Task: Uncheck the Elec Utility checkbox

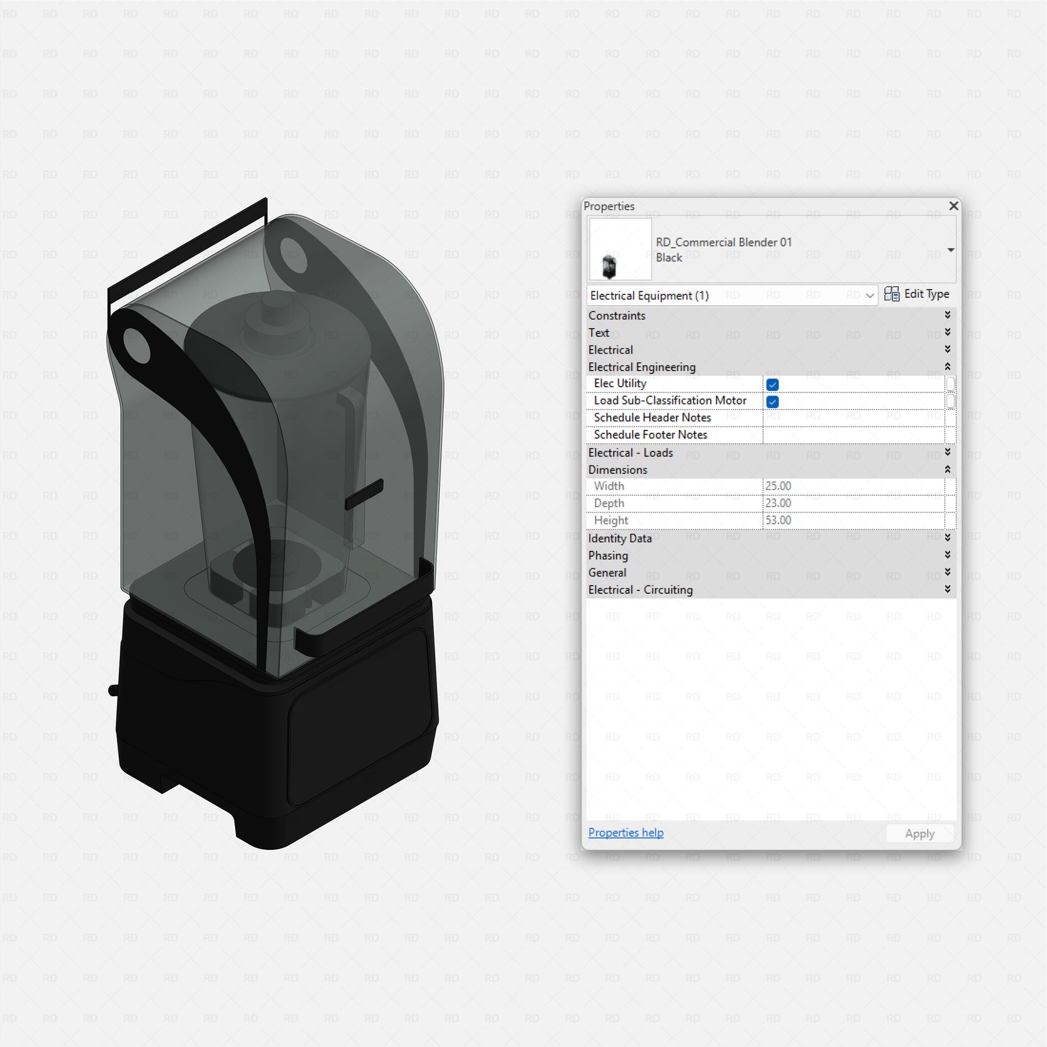Action: [x=772, y=384]
